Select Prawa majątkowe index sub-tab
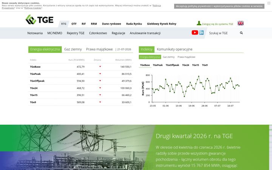 (x=186, y=57)
